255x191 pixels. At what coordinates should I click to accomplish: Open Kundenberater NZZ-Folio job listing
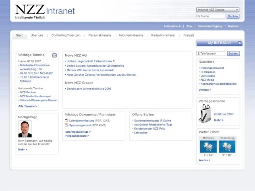click(x=149, y=129)
